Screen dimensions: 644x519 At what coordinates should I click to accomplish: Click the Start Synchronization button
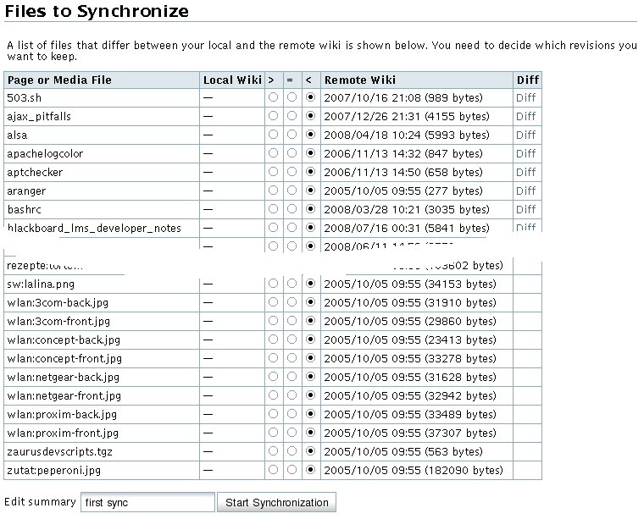[276, 502]
